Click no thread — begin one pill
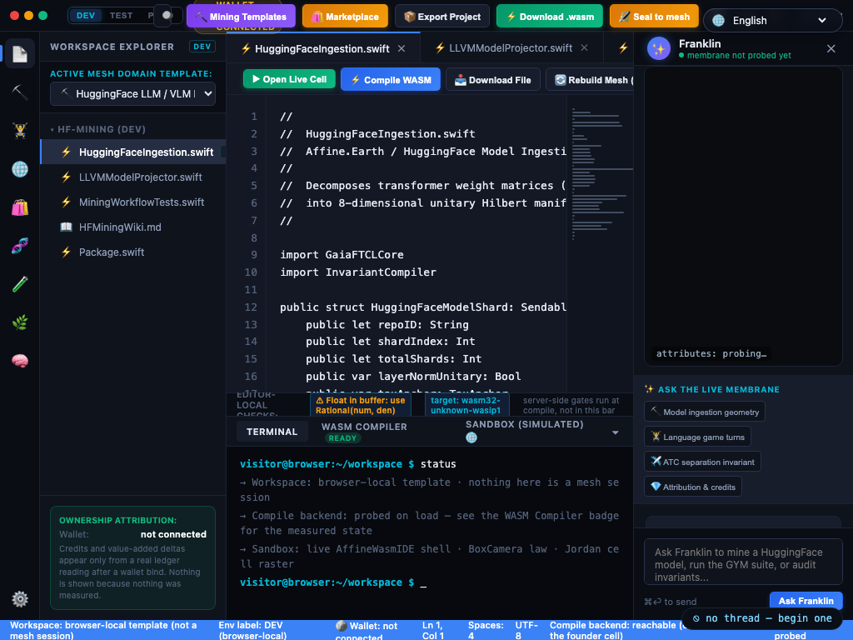 coord(761,618)
